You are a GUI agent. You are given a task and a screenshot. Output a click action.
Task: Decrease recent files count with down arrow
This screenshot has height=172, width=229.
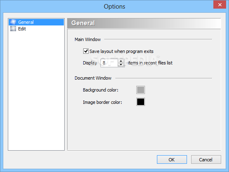[x=121, y=65]
